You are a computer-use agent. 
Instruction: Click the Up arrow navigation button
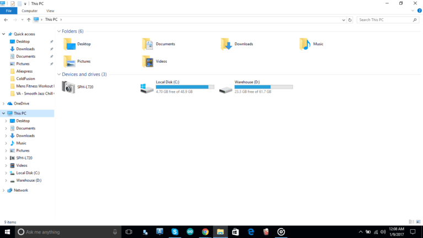click(x=29, y=20)
